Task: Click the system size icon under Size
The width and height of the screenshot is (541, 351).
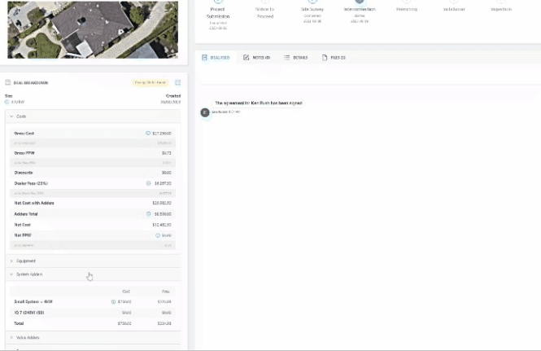Action: tap(7, 102)
